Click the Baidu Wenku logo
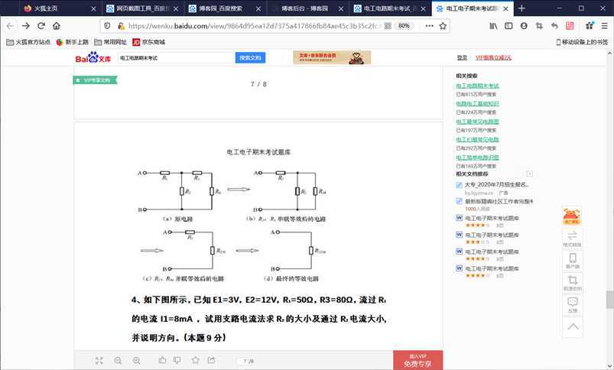614x370 pixels. coord(93,57)
